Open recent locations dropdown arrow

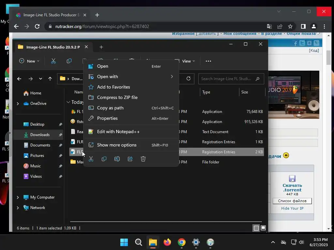pos(40,79)
